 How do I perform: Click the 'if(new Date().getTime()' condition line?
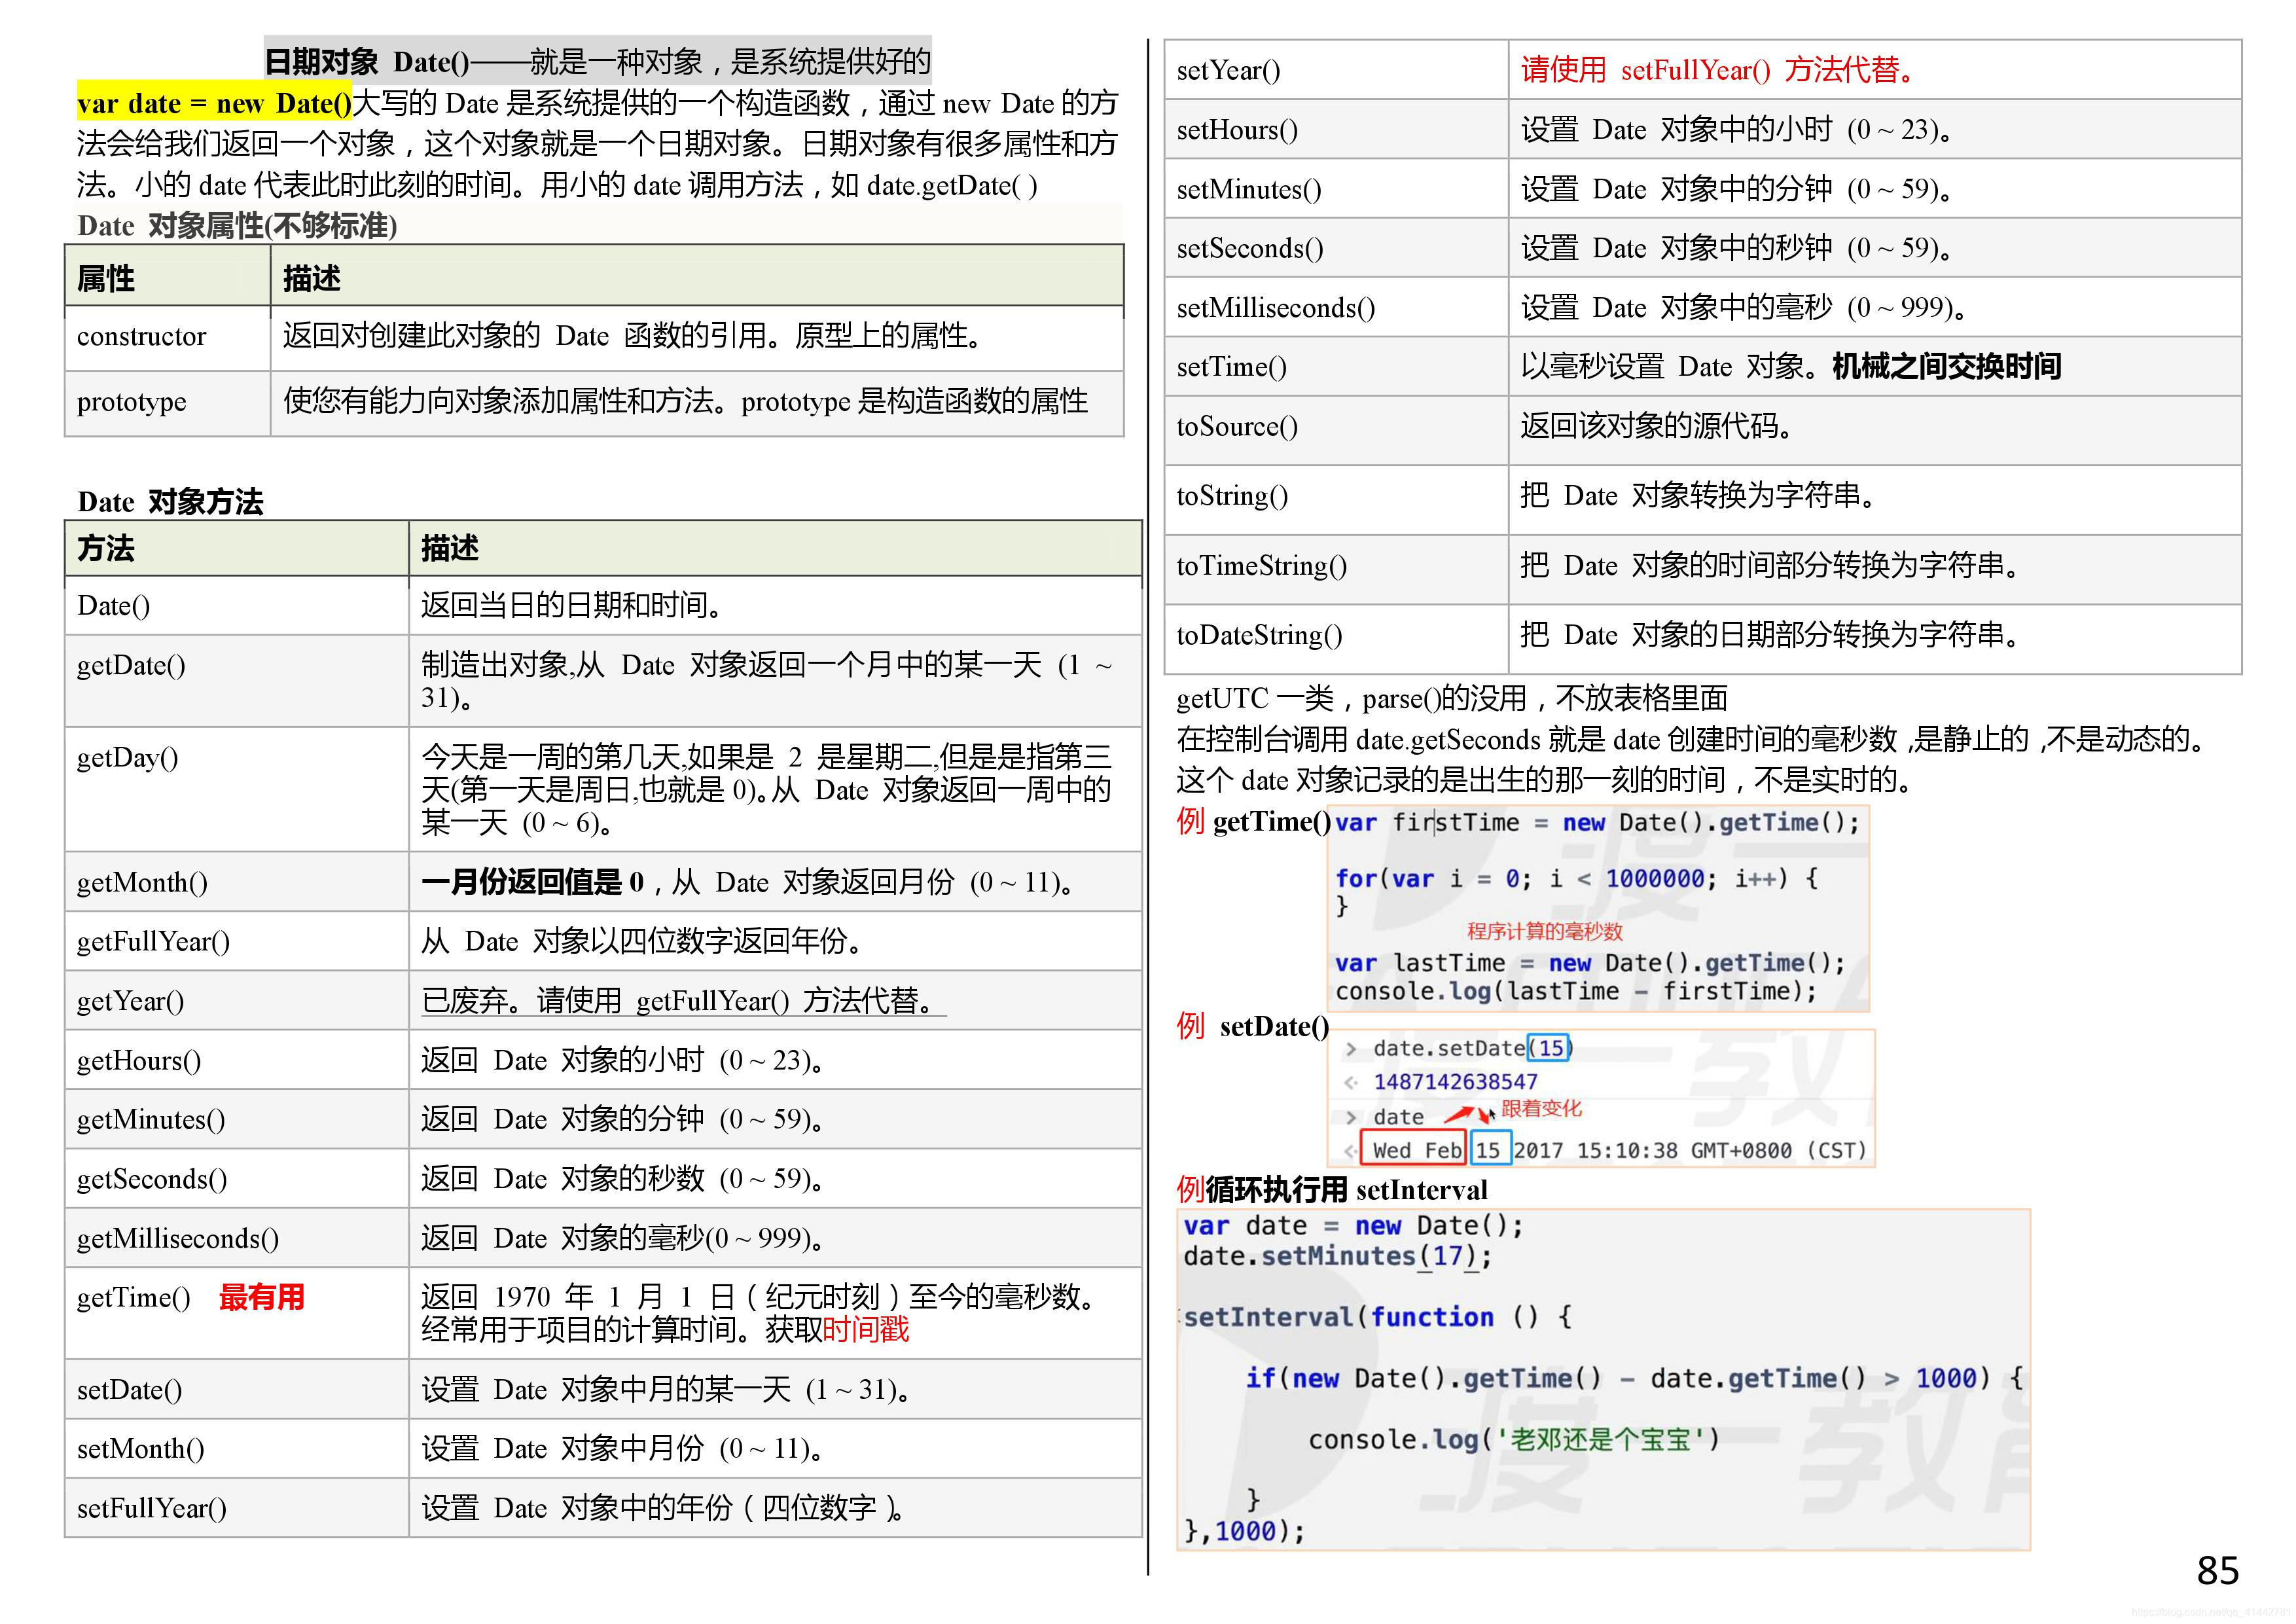(1634, 1378)
